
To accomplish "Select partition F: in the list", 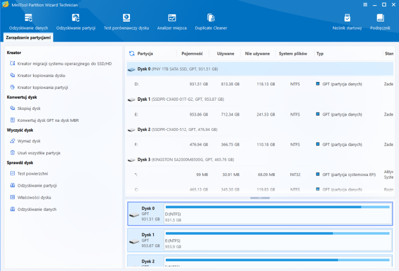I will pyautogui.click(x=260, y=145).
